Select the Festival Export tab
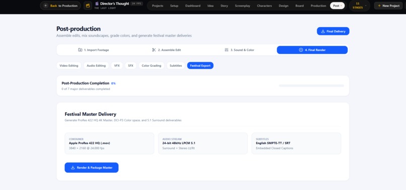Screen dimensions: 406x190 (200, 66)
